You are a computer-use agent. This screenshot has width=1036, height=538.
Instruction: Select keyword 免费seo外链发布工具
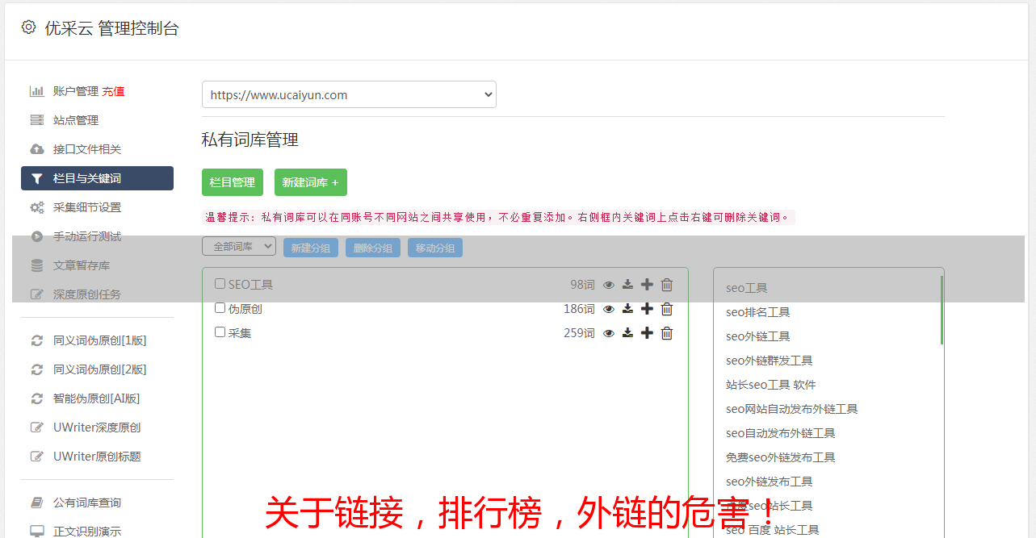coord(781,457)
